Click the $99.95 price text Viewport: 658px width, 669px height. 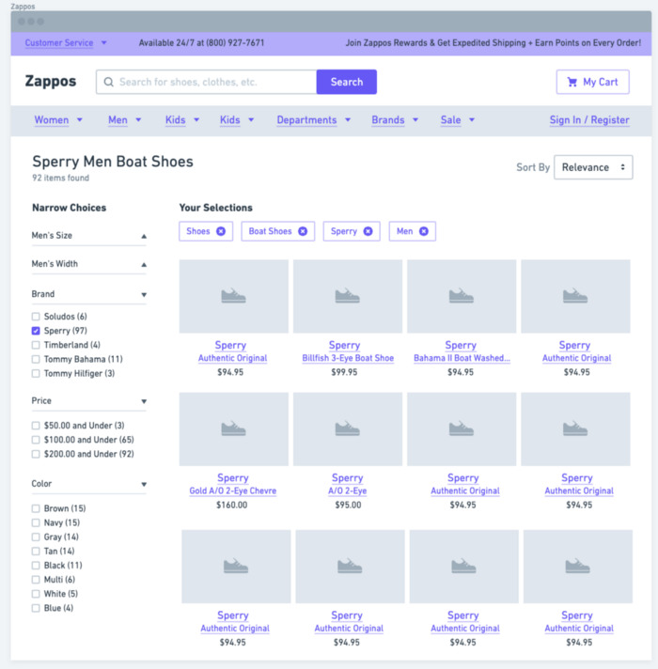(344, 372)
